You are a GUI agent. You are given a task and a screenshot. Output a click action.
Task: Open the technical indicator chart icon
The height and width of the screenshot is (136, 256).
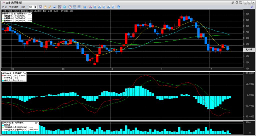click(x=85, y=7)
